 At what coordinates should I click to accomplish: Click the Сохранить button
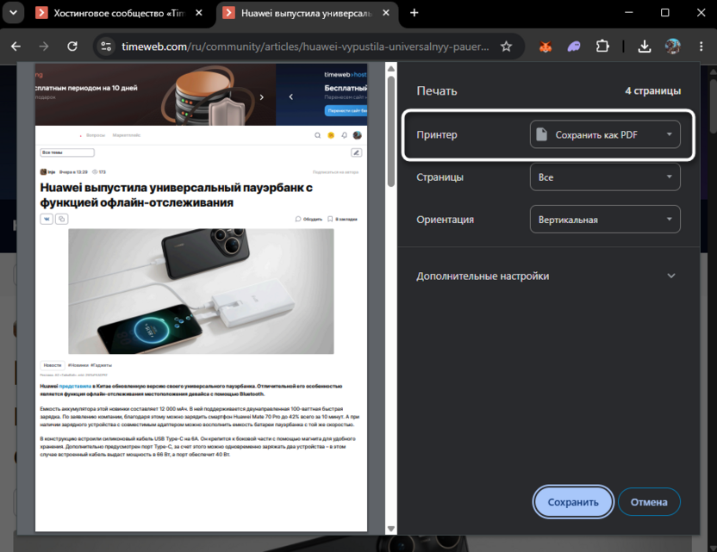[x=573, y=502]
